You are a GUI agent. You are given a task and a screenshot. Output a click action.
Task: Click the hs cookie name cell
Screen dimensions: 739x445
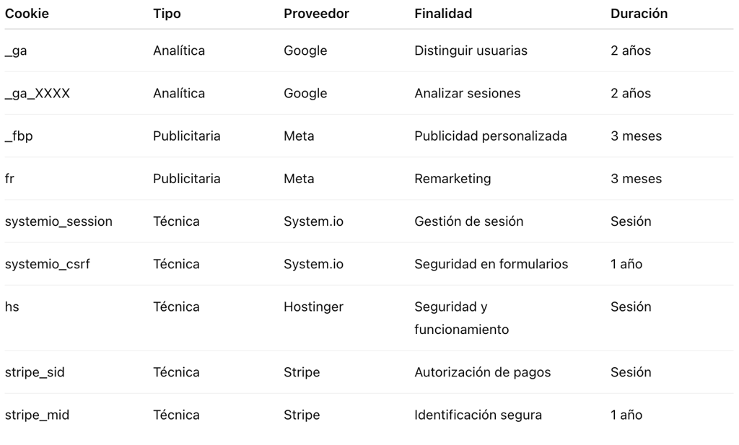pos(12,307)
